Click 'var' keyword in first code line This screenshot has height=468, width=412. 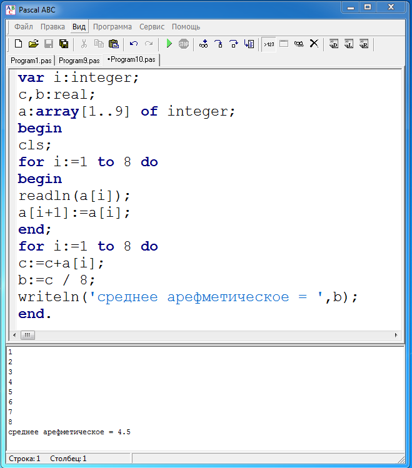pos(31,78)
